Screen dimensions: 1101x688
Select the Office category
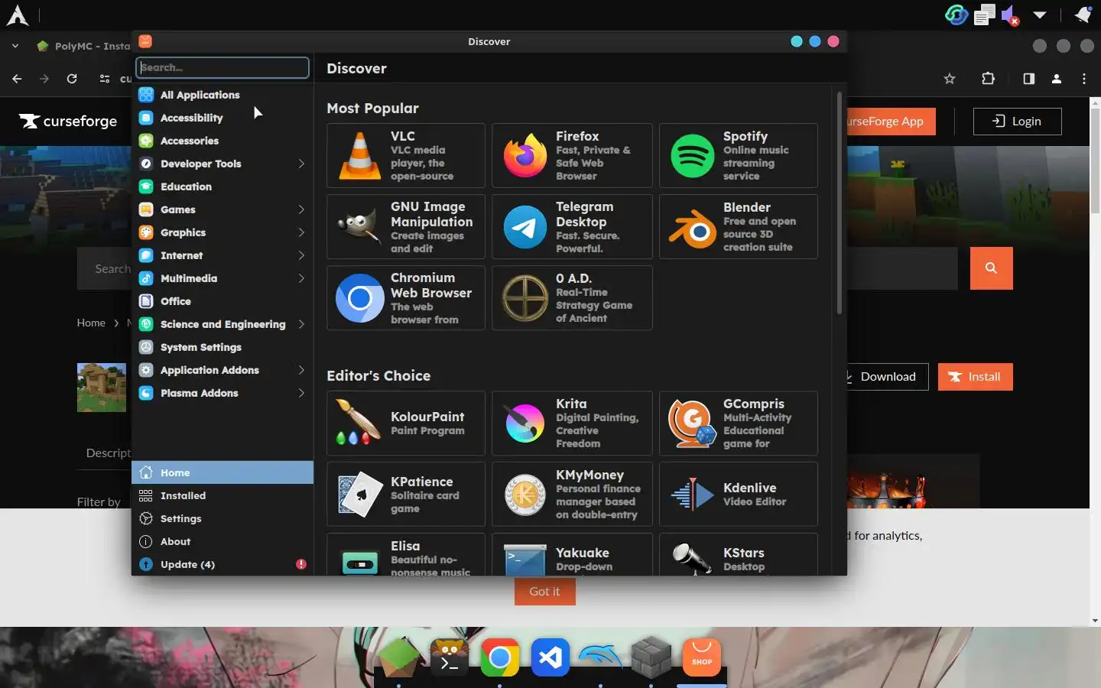coord(222,301)
